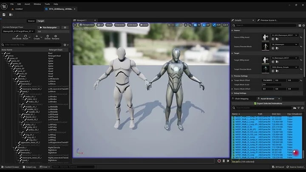Open the SK_Mannequin preview mesh dropdown
This screenshot has height=172, width=306.
coord(284,44)
